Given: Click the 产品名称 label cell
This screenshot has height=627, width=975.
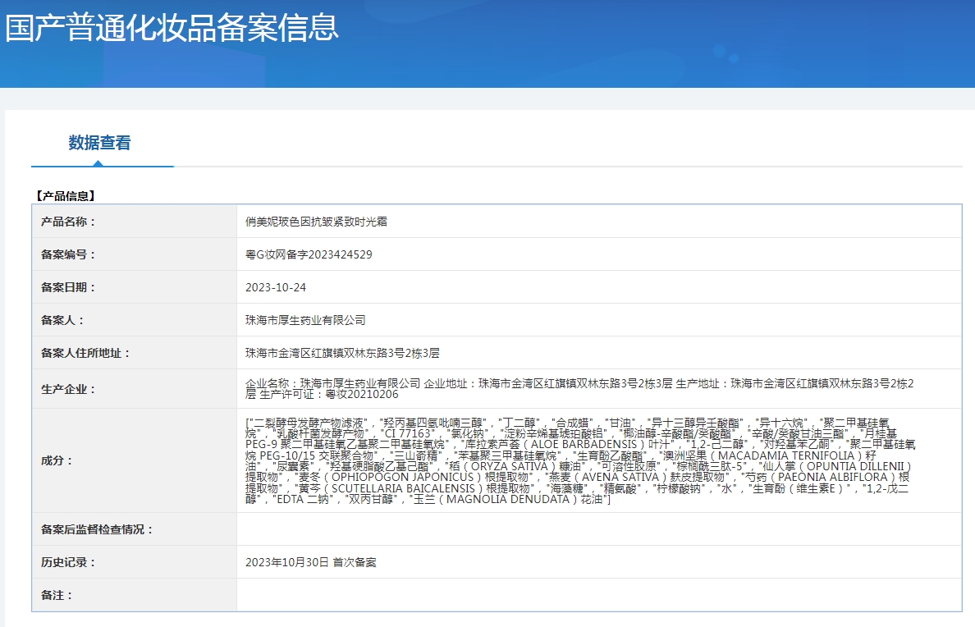Looking at the screenshot, I should tap(135, 222).
